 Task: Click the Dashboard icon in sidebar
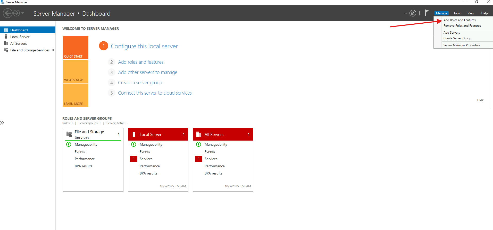6,30
